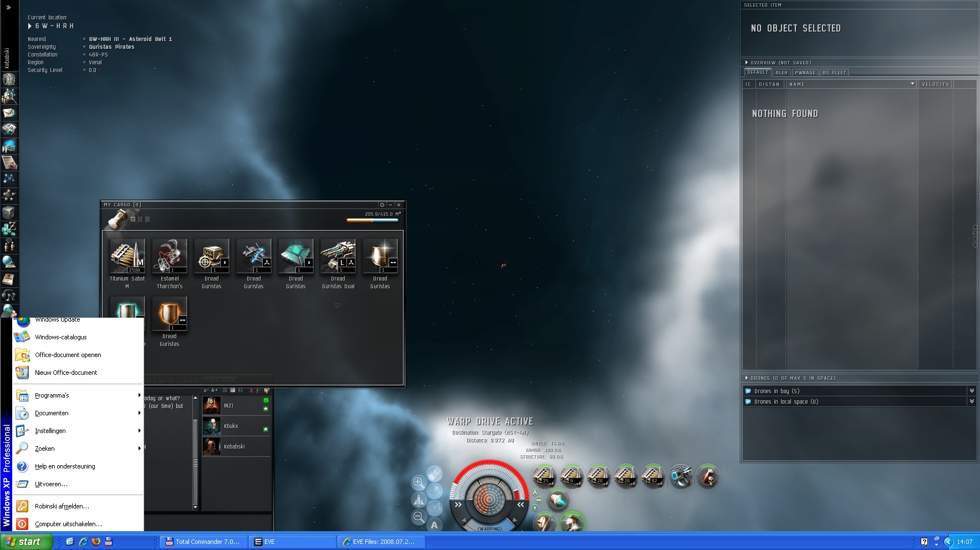980x550 pixels.
Task: Sort overview by Name column
Action: coord(851,84)
